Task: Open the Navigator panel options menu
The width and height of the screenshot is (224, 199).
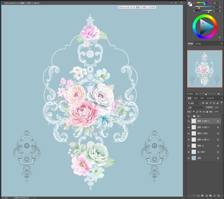Action: [222, 44]
